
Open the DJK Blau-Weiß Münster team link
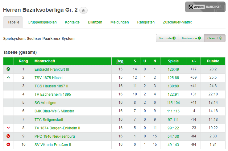(54, 111)
